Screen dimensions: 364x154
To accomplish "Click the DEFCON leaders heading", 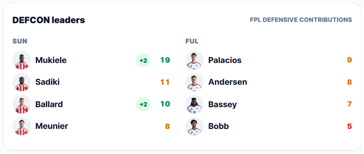I will (x=49, y=20).
